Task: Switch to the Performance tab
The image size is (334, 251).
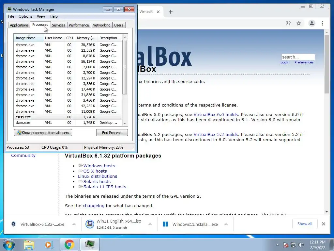Action: (x=79, y=25)
